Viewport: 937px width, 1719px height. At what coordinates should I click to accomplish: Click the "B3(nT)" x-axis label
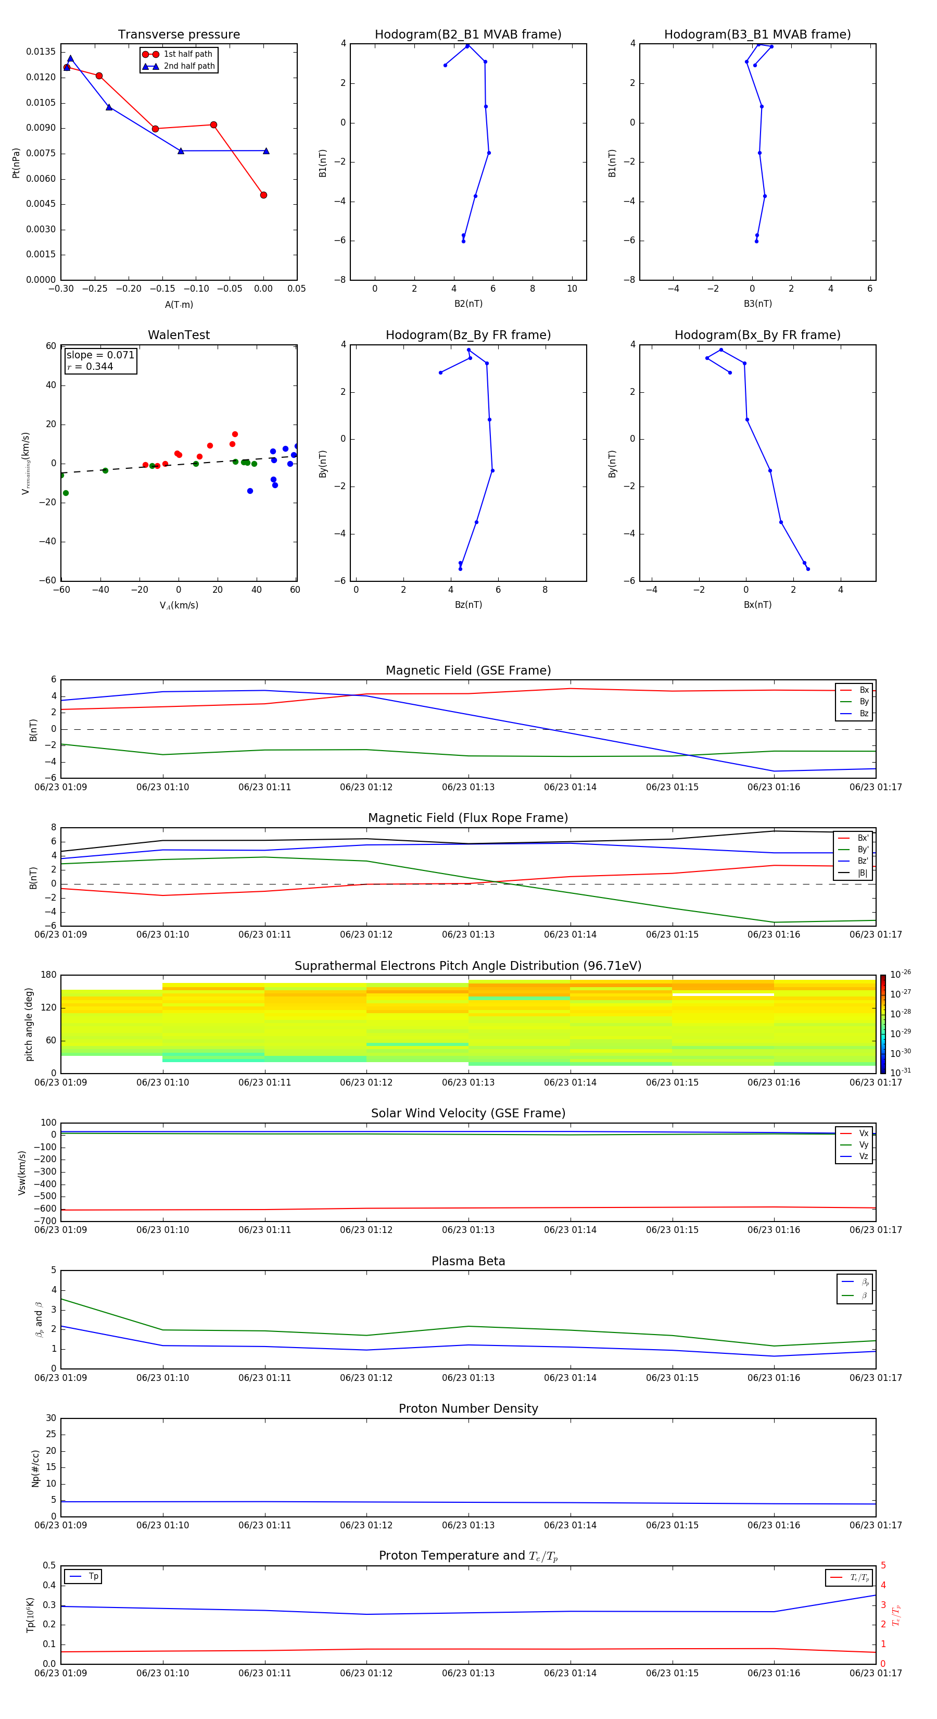757,304
